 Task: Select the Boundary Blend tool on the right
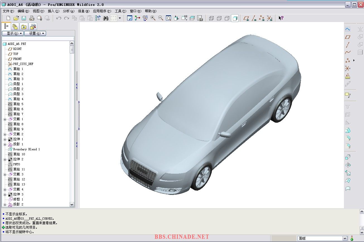coord(348,181)
